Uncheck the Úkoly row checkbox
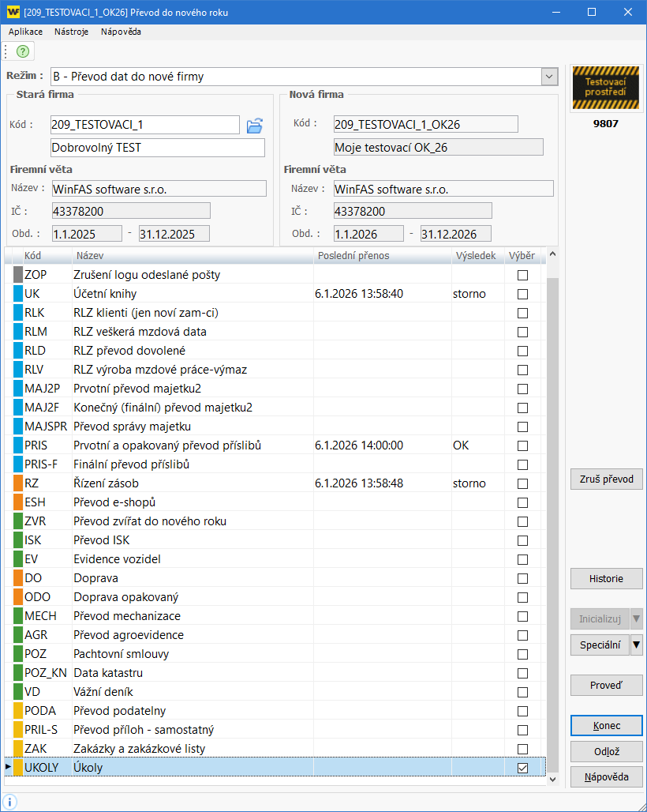The width and height of the screenshot is (647, 812). 522,768
